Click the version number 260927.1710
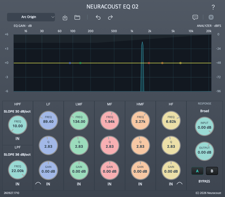Screen dimensions: 225x197 [11, 193]
